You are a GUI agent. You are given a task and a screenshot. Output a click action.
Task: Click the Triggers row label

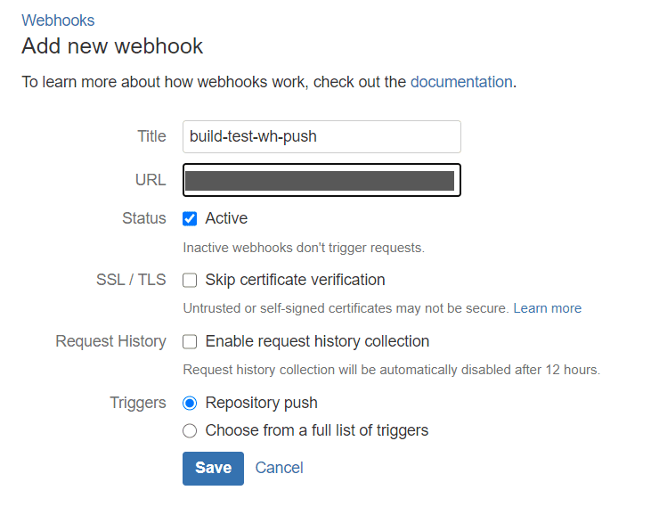(138, 403)
